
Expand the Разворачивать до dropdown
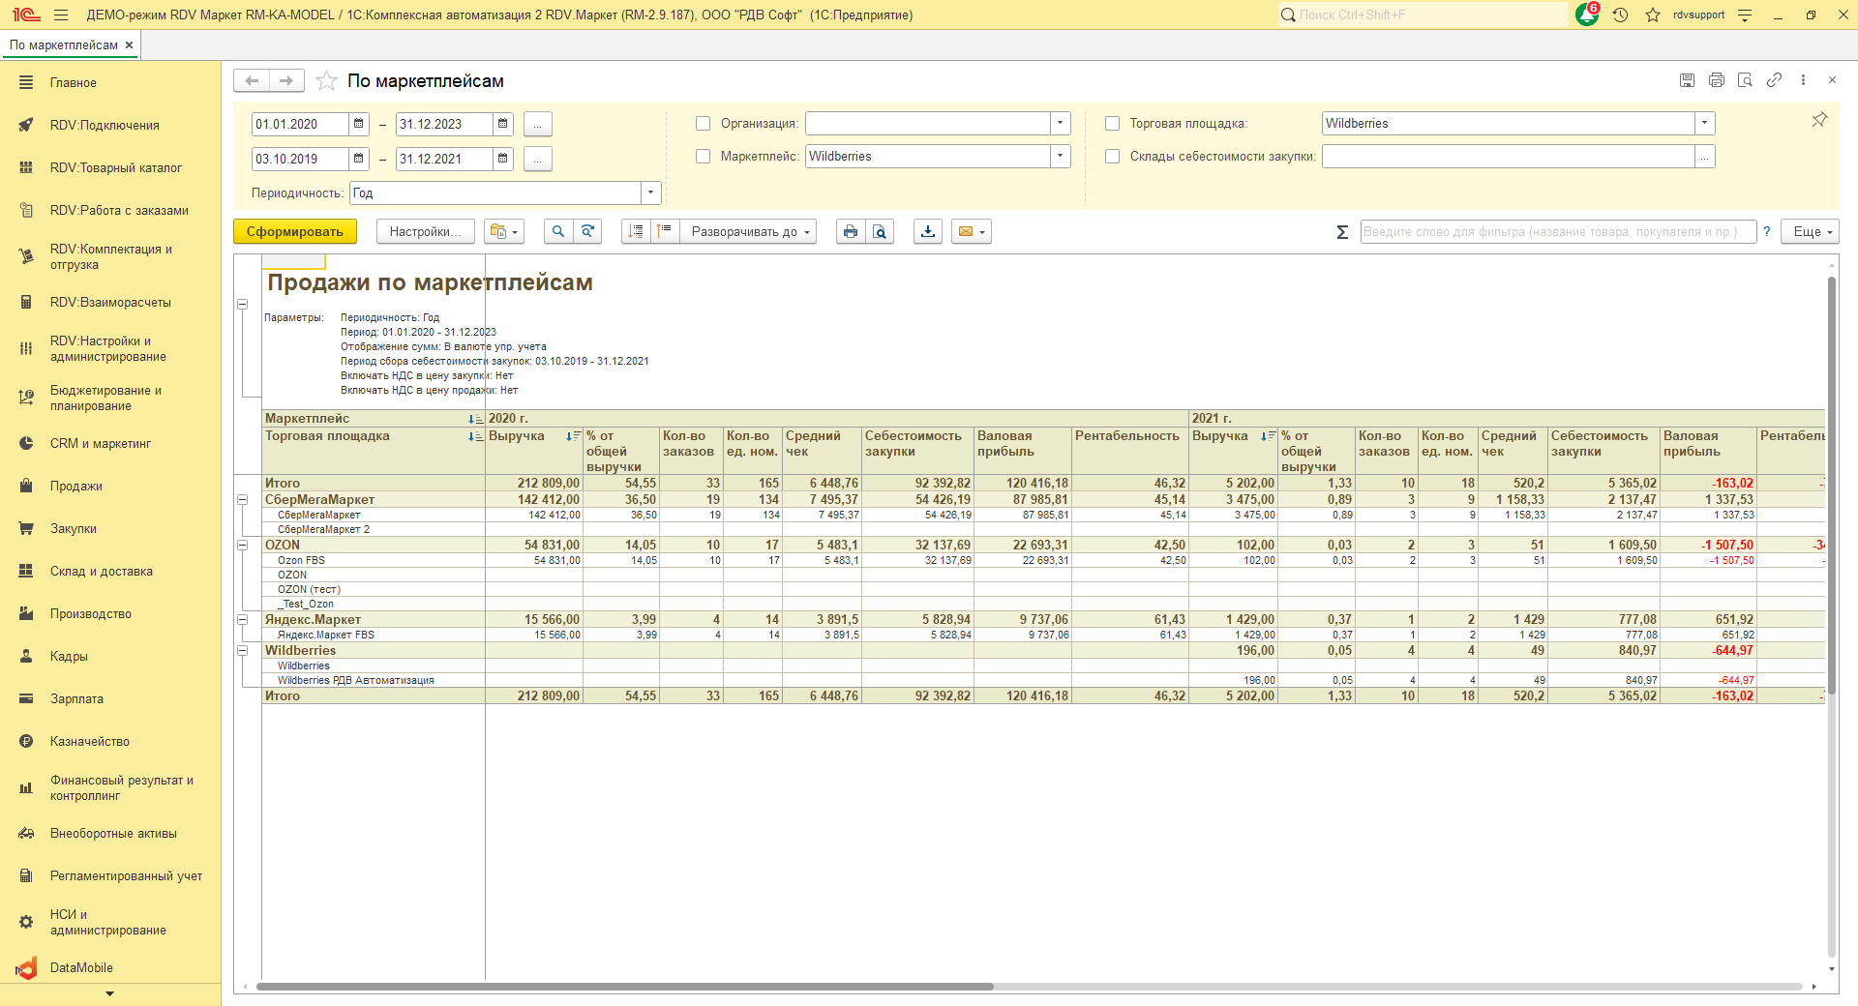(x=750, y=232)
